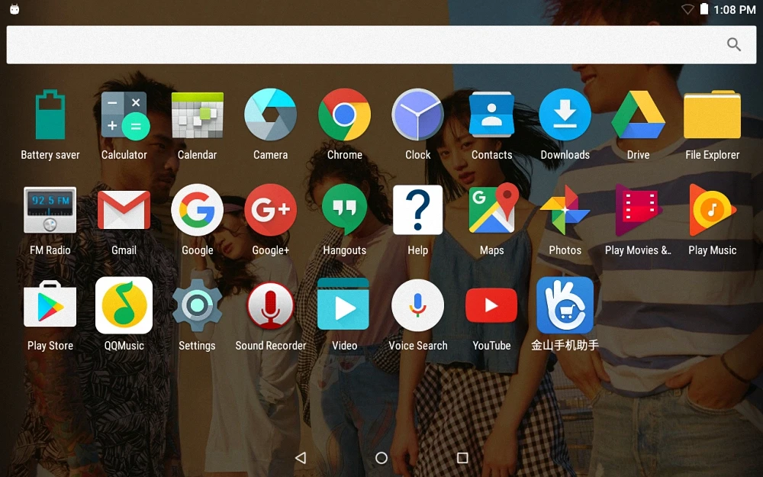Launch the Calculator app
The image size is (763, 477).
point(124,115)
